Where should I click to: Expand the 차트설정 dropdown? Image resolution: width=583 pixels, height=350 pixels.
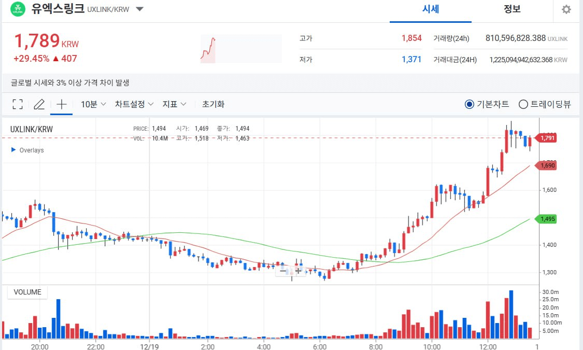click(134, 104)
